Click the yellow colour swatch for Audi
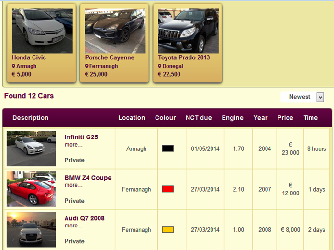Image resolution: width=334 pixels, height=250 pixels. 167,230
